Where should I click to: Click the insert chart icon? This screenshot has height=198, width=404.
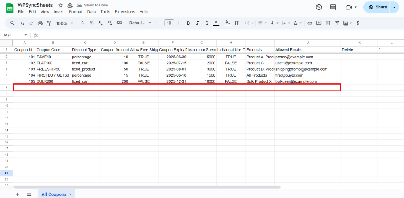pos(328,23)
